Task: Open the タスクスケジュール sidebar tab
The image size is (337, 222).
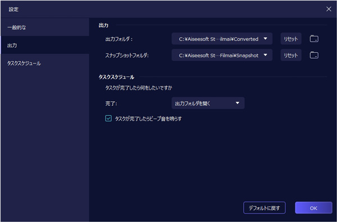Action: coord(45,64)
